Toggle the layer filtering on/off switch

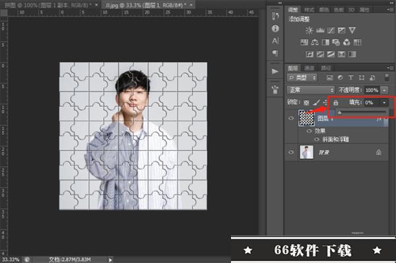coord(387,77)
